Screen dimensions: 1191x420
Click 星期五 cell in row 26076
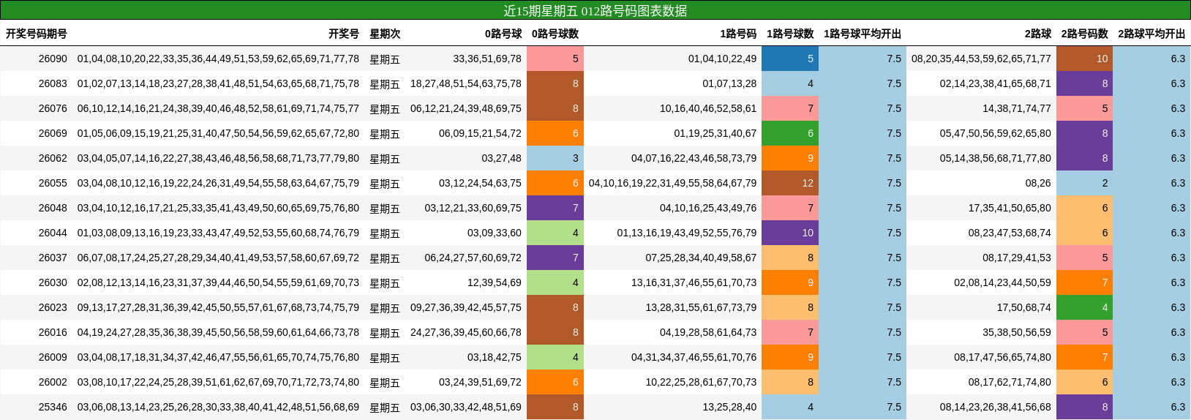pyautogui.click(x=385, y=108)
